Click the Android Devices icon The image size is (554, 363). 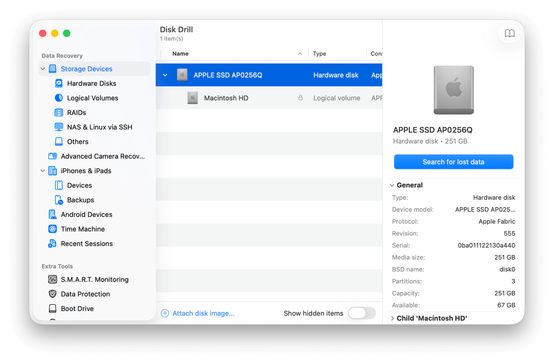click(52, 214)
